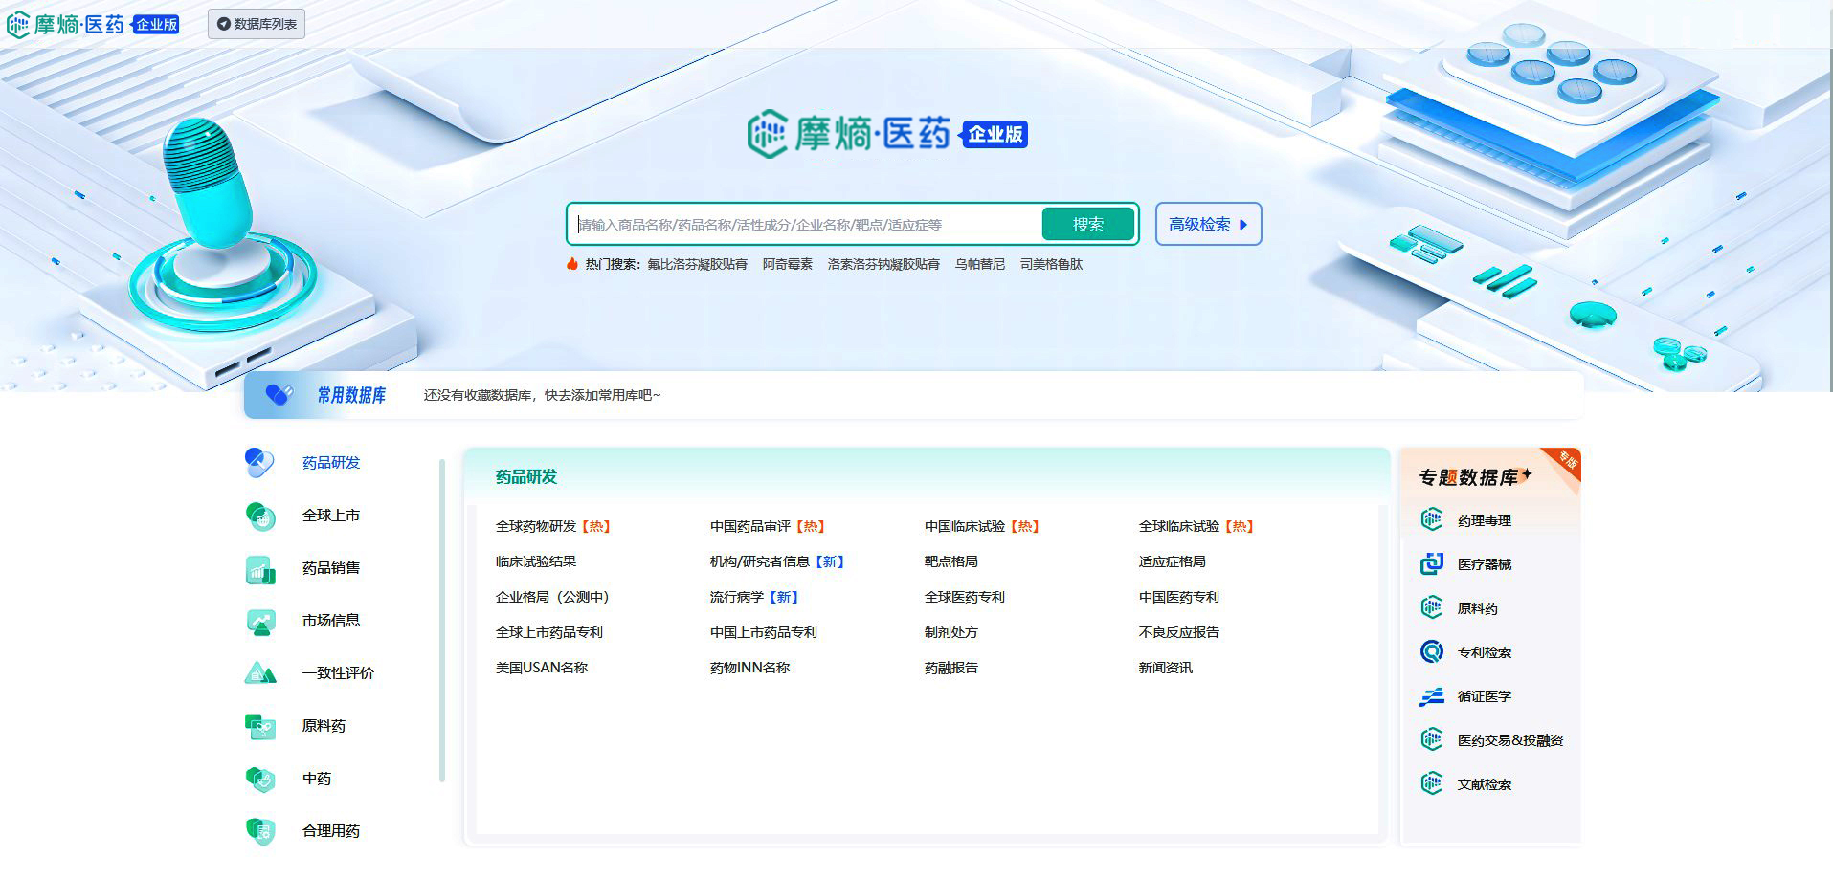Open 临床试验结果 database
Screen dimensions: 1833x879
[x=536, y=561]
